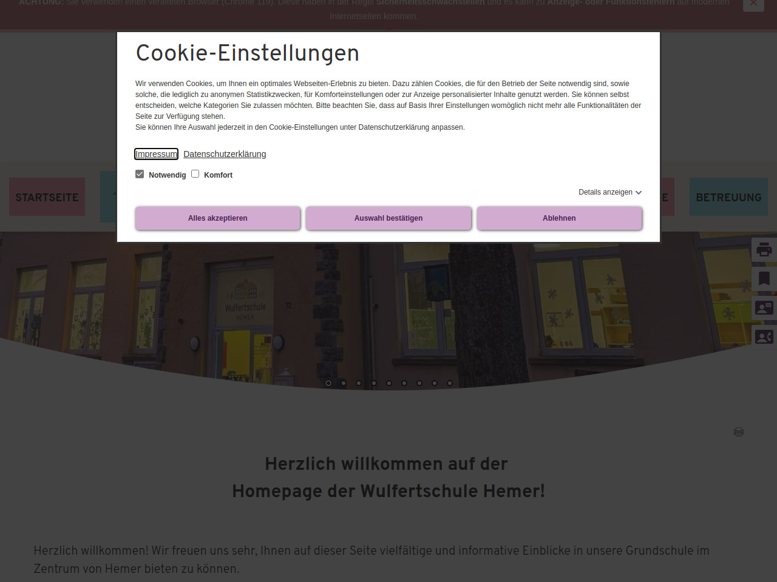777x582 pixels.
Task: Decline cookies with the Ablehnen button
Action: click(x=559, y=218)
